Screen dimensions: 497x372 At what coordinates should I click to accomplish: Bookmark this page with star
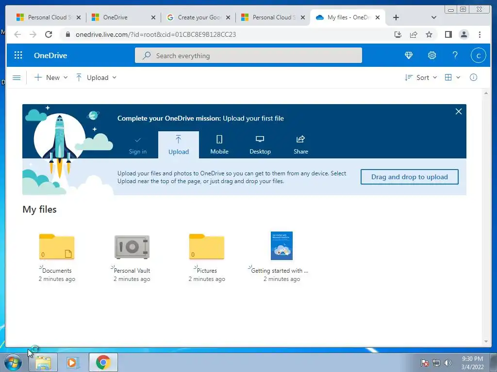coord(429,34)
